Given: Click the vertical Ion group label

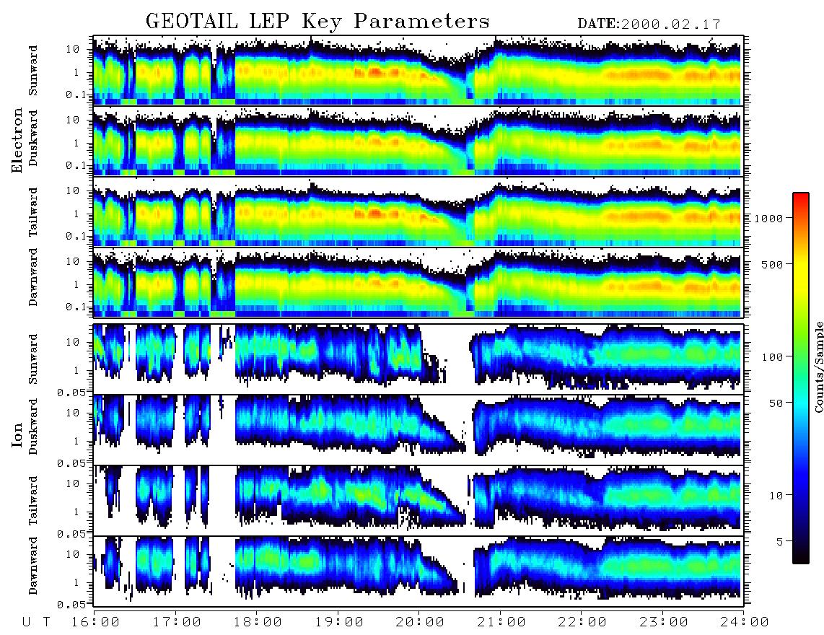Looking at the screenshot, I should coord(17,435).
